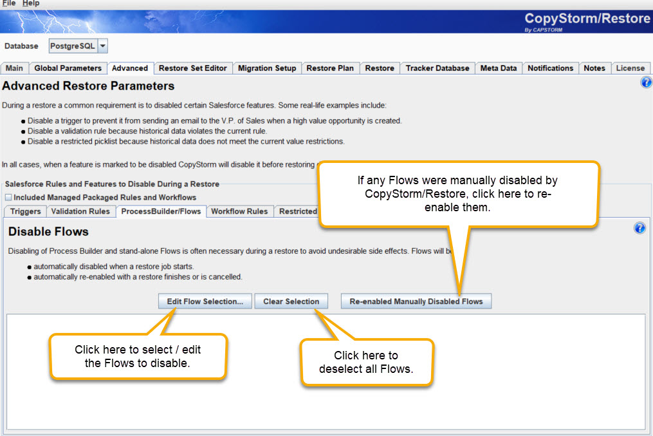
Task: Select the ProcessBuilder/Flows sub-tab
Action: coord(161,211)
